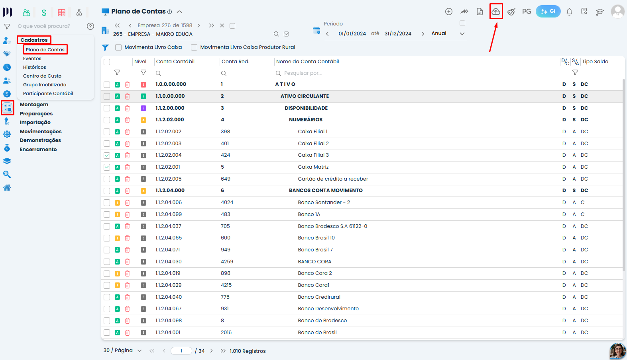Collapse the Plano de Contas title chevron
627x360 pixels.
pos(179,12)
